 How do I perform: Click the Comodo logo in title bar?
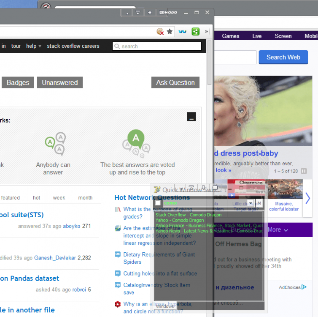[168, 13]
